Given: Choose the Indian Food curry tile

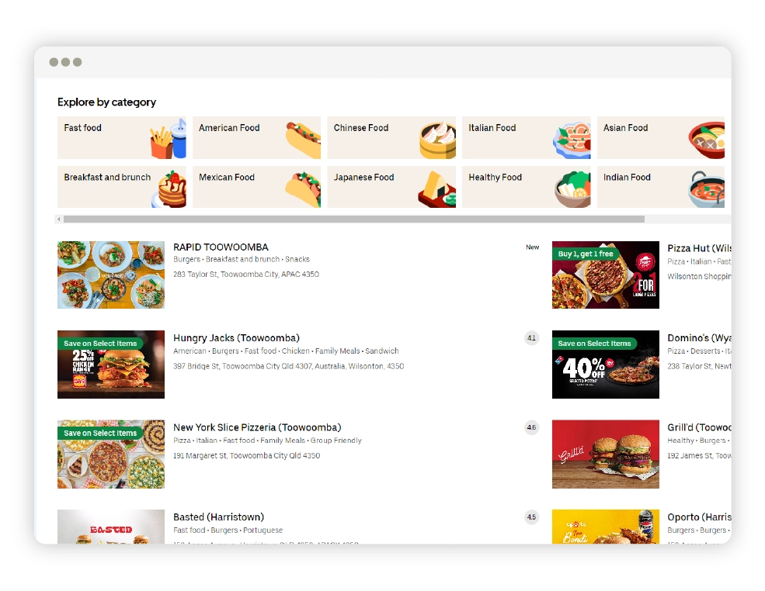Looking at the screenshot, I should point(661,187).
